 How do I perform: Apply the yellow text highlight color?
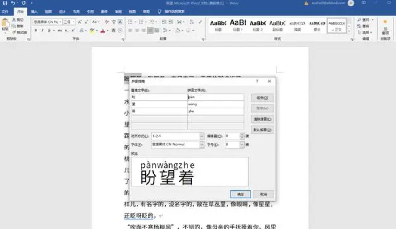(x=92, y=31)
